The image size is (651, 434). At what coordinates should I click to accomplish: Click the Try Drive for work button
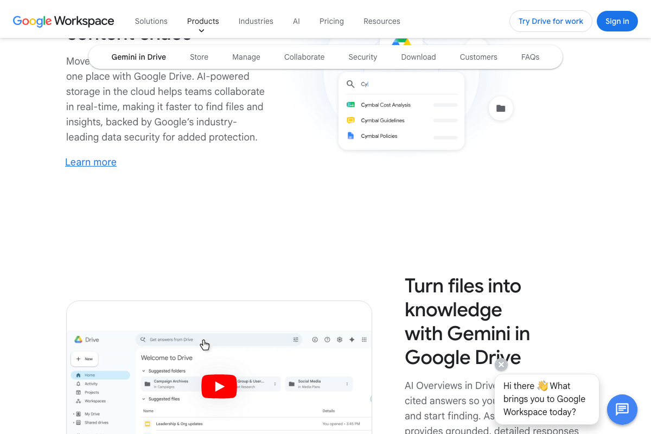[x=551, y=21]
